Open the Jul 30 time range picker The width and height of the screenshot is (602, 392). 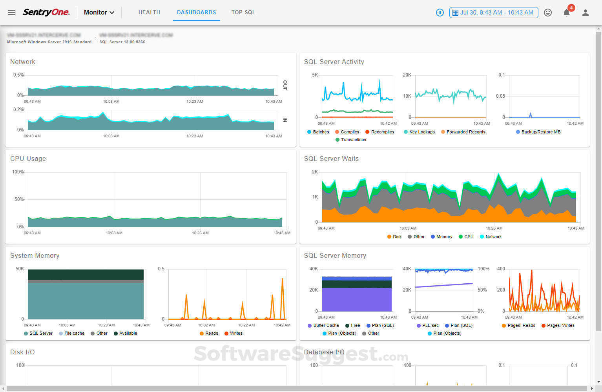(494, 13)
